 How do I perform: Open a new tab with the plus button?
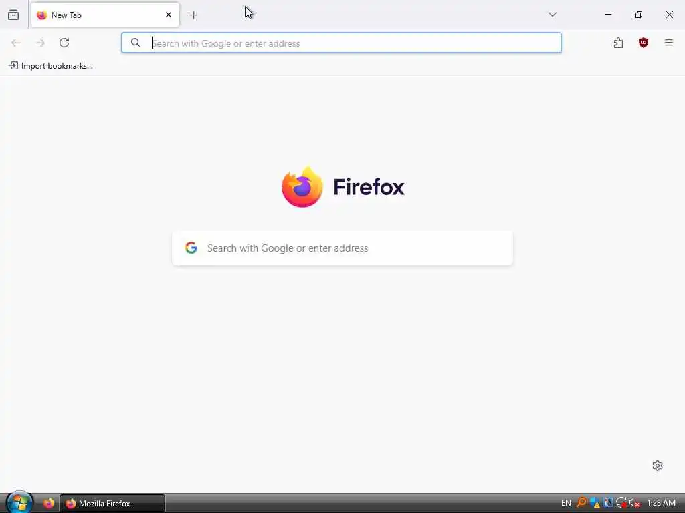[194, 15]
